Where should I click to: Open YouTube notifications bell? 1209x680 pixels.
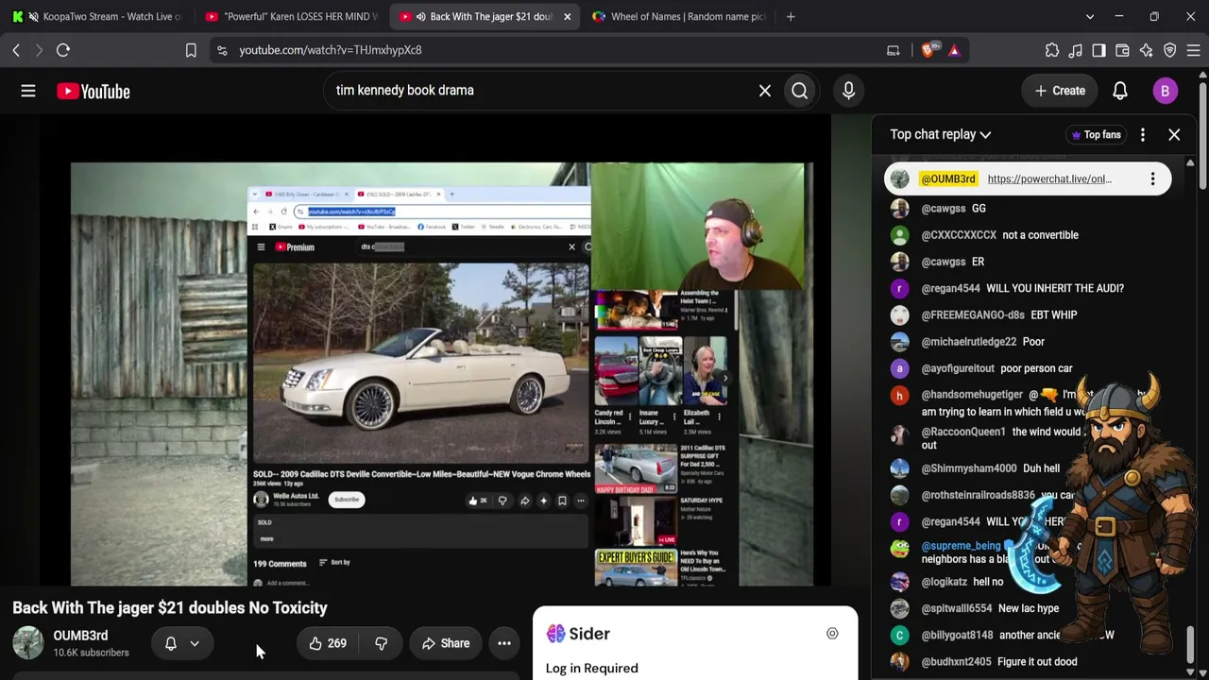(1119, 91)
